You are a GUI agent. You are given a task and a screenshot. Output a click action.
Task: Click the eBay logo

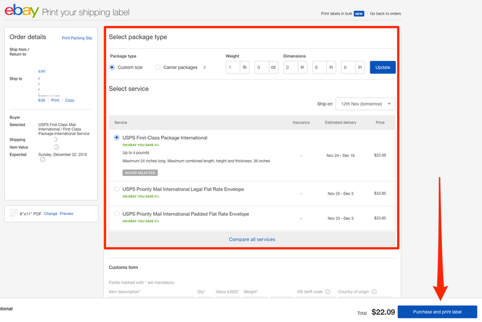[x=22, y=12]
